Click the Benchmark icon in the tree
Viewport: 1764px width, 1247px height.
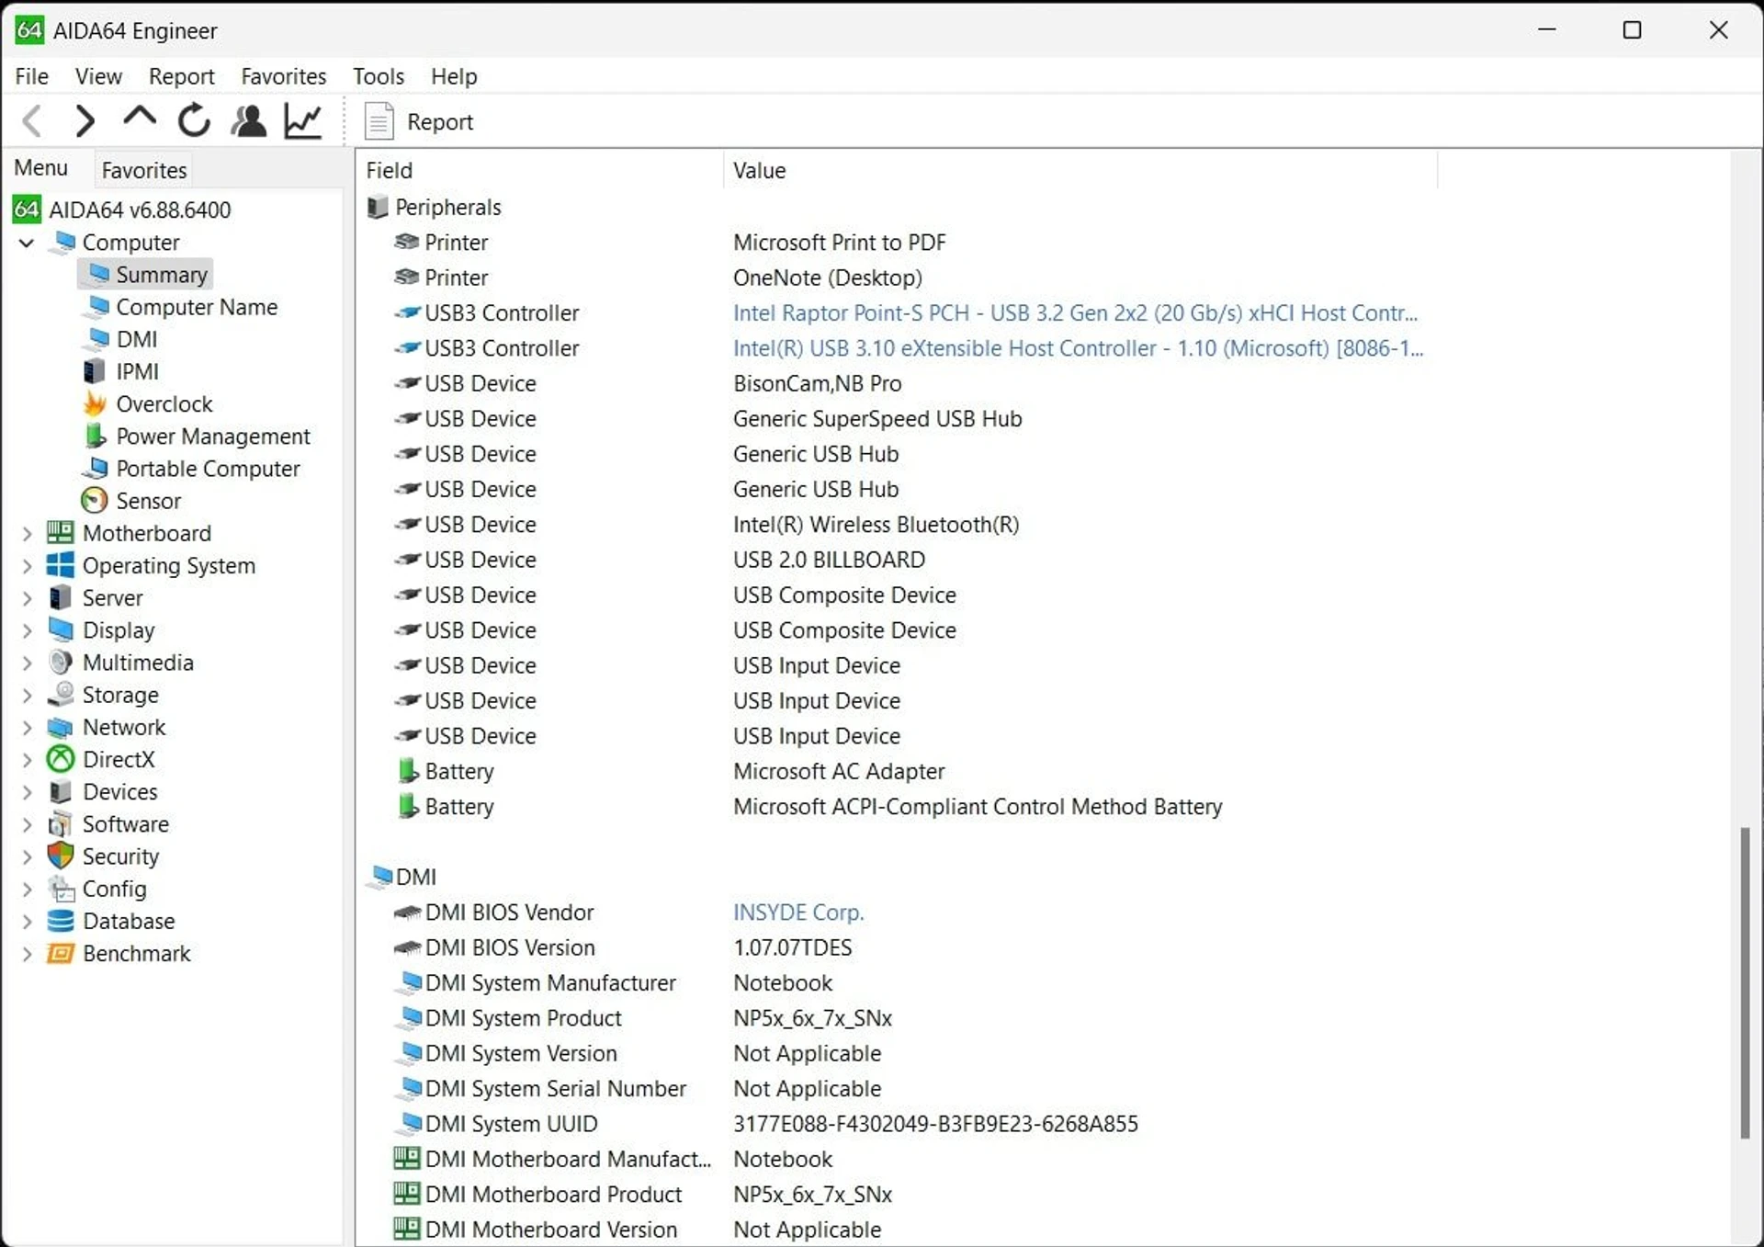pyautogui.click(x=61, y=954)
